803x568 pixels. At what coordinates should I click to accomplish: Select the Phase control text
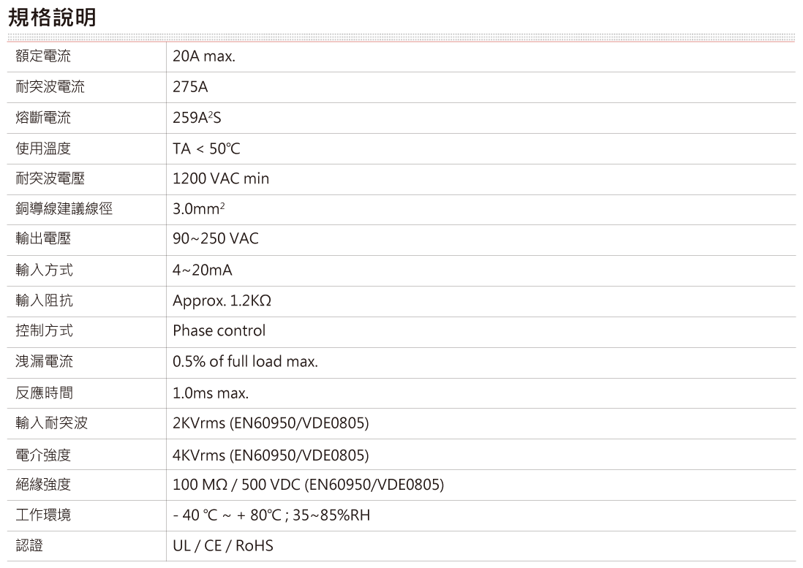click(219, 331)
